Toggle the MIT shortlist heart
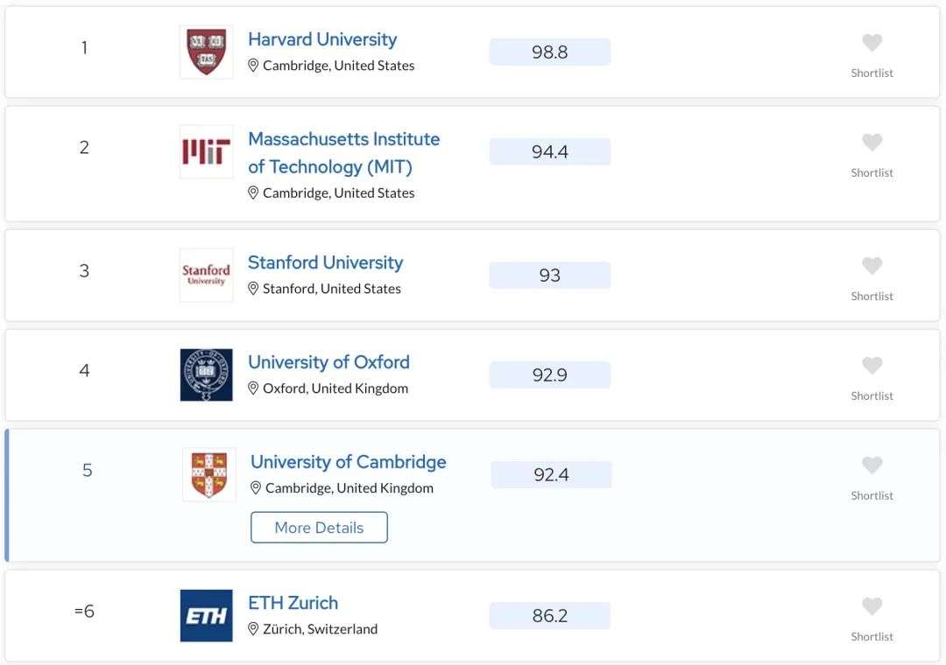Screen dimensions: 946x665 pyautogui.click(x=872, y=143)
